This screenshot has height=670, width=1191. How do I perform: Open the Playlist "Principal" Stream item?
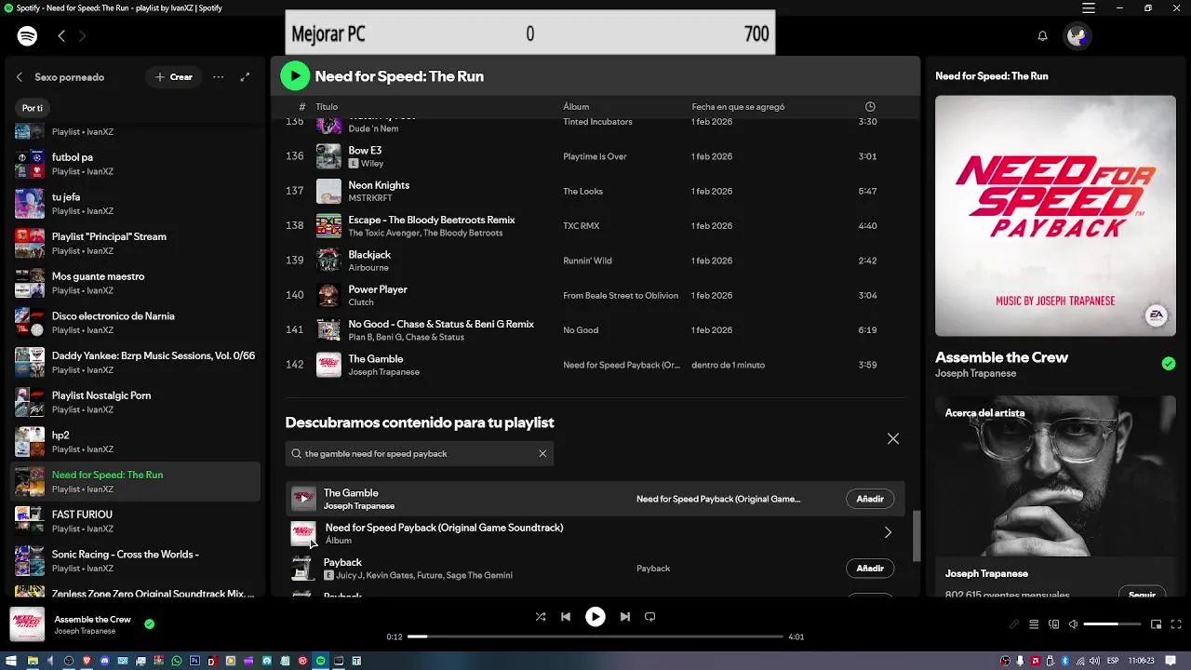pos(135,243)
